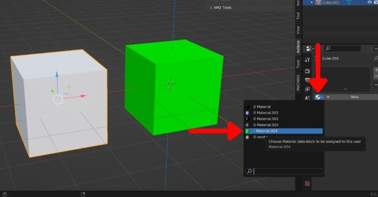
Task: Click the pin icon beside Cube.001
Action: point(376,58)
